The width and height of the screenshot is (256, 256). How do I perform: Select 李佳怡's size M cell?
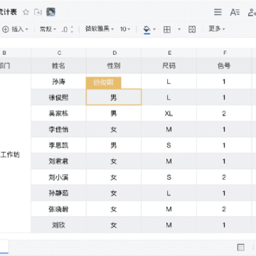(169, 129)
